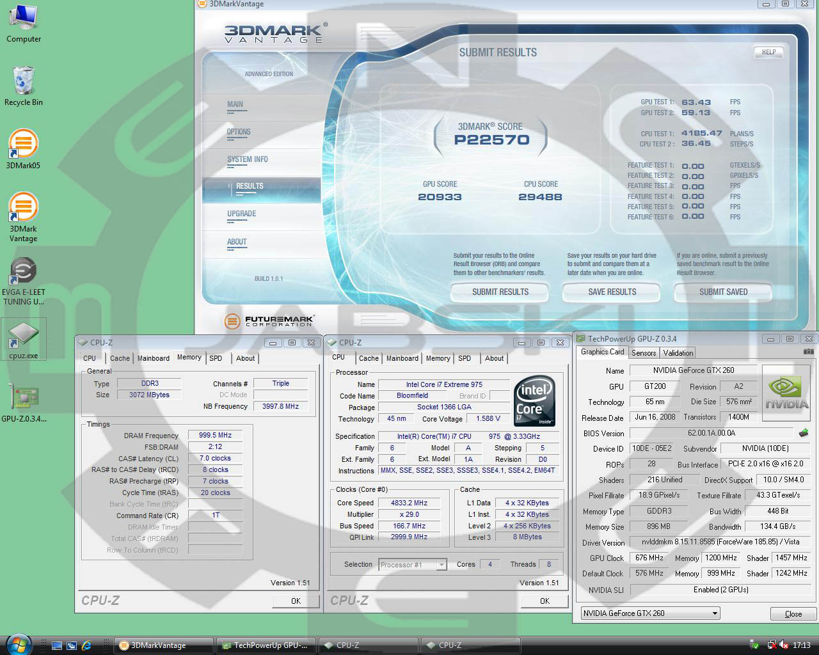Image resolution: width=819 pixels, height=655 pixels.
Task: Click the GPU-Z screenshot camera icon
Action: (x=809, y=352)
